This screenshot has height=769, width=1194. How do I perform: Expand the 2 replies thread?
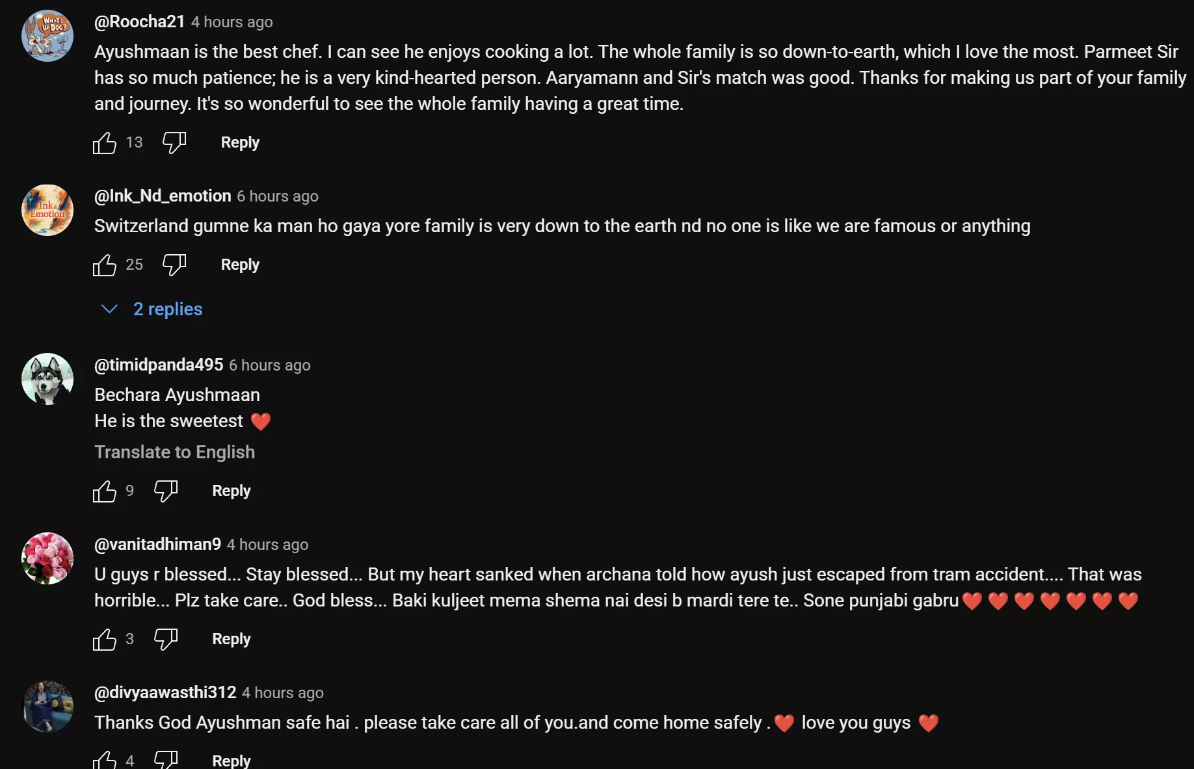167,309
